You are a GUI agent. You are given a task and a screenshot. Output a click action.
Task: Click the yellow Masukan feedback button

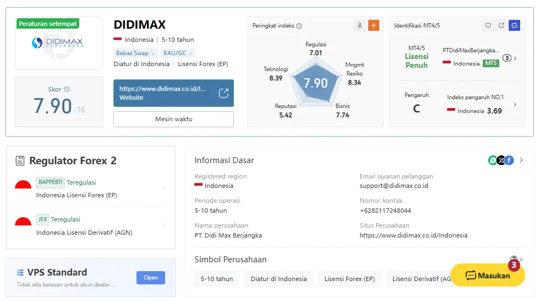pyautogui.click(x=488, y=276)
